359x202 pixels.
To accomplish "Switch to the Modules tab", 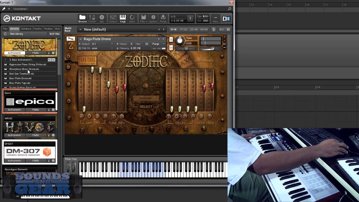I will coord(48,29).
